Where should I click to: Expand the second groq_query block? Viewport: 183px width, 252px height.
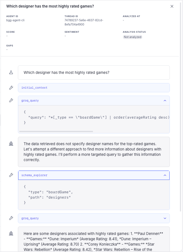coord(165,218)
